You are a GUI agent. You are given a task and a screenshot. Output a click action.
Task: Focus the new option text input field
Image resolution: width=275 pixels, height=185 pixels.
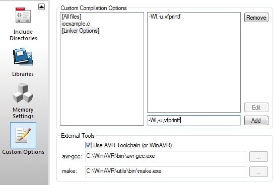click(194, 120)
